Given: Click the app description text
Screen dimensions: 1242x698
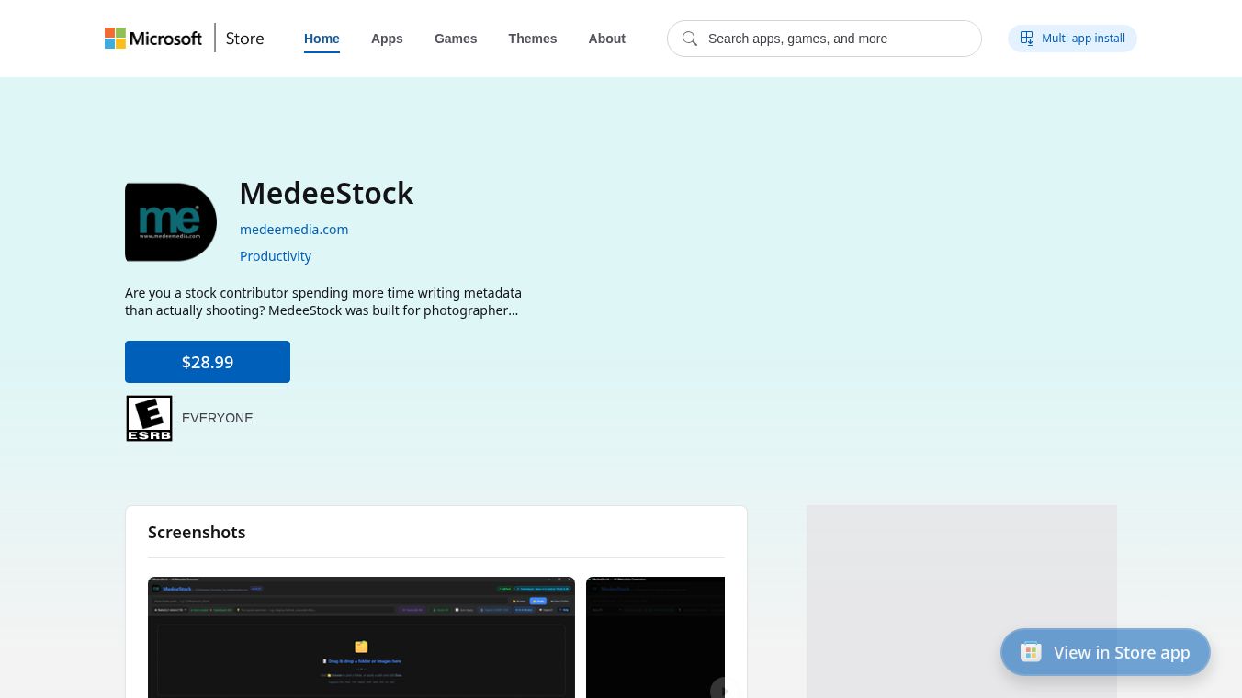Looking at the screenshot, I should (x=323, y=301).
